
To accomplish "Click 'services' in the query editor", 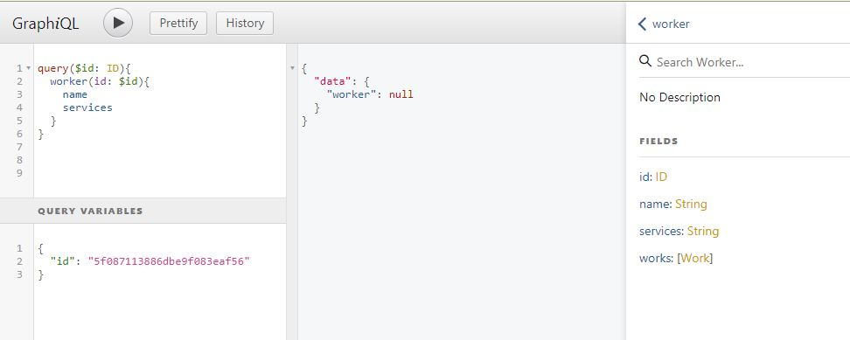I will tap(87, 108).
